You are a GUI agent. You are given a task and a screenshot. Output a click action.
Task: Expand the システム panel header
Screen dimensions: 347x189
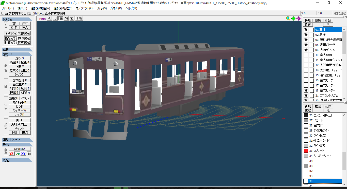(x=17, y=20)
